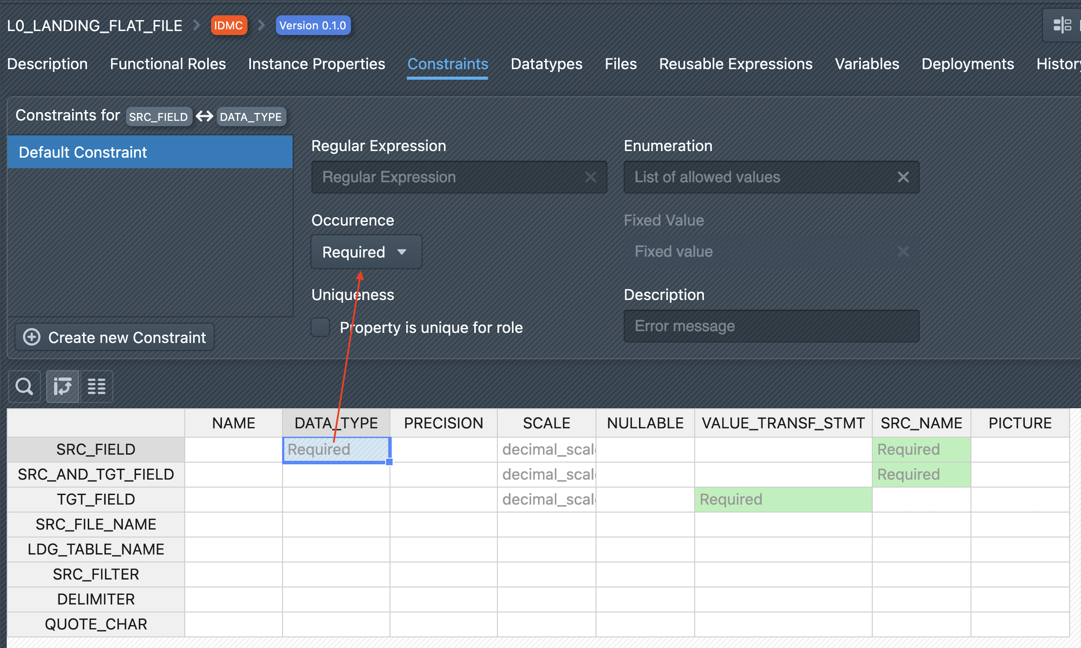
Task: Open the Occurrence Required dropdown
Action: point(366,252)
